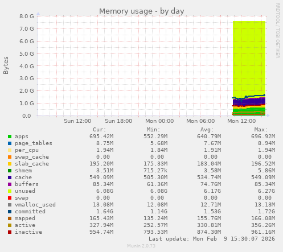Image resolution: width=283 pixels, height=252 pixels.
Task: Click the '4.0 G' y-axis label
Action: pyautogui.click(x=27, y=67)
